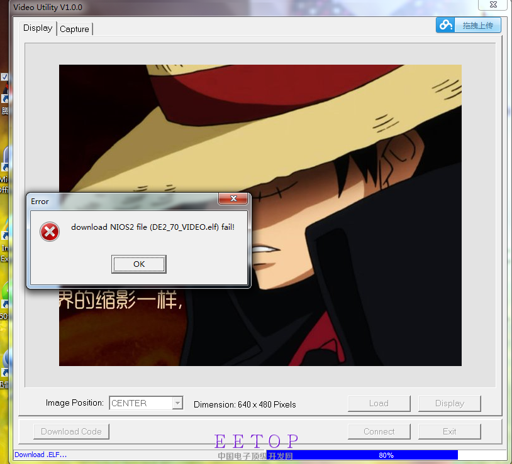This screenshot has height=464, width=512.
Task: Click the Exit button
Action: [x=449, y=431]
